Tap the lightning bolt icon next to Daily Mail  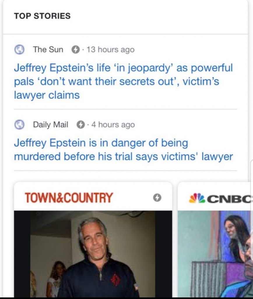click(x=80, y=125)
